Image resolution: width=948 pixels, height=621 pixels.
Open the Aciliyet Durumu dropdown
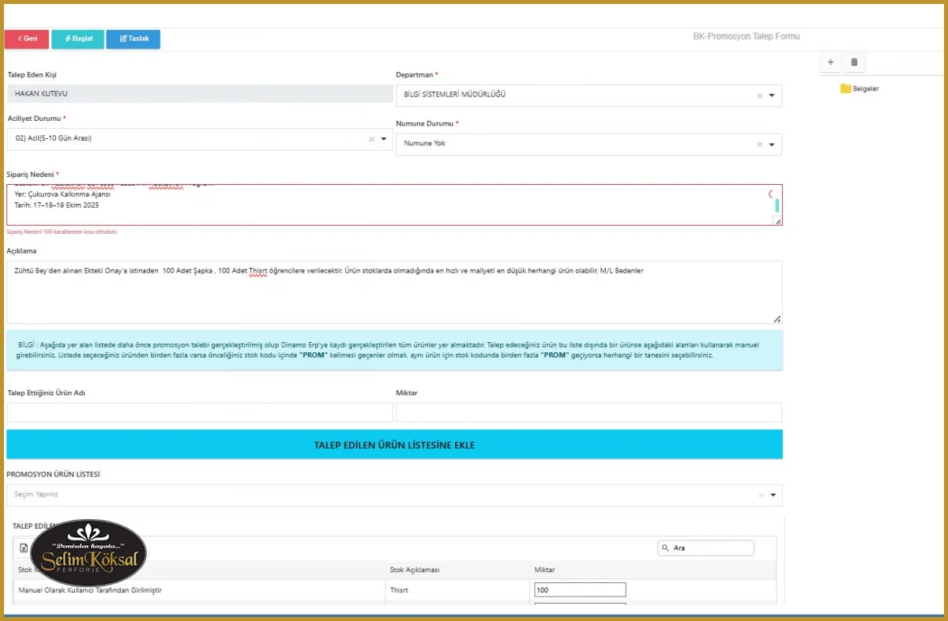(x=383, y=139)
